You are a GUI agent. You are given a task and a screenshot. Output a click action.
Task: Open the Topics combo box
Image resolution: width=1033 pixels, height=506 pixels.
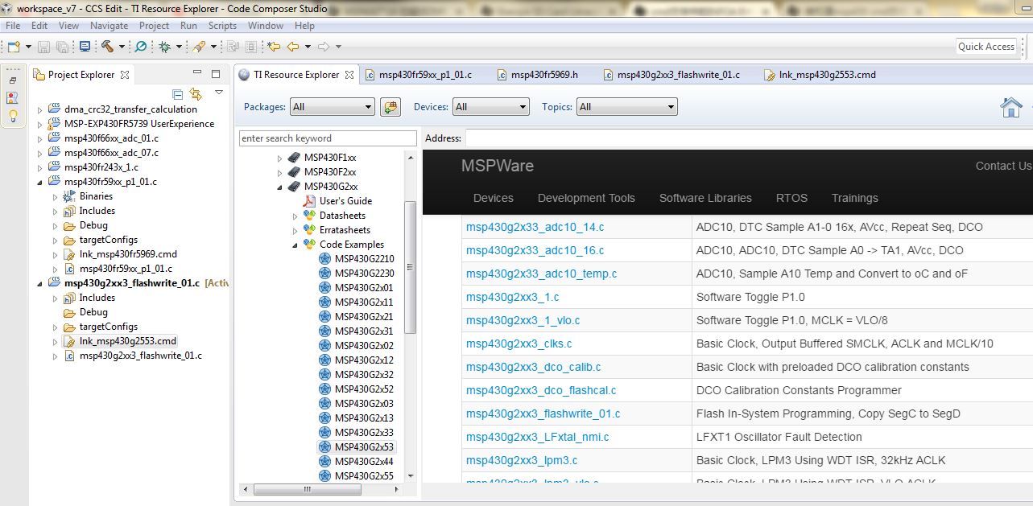pyautogui.click(x=627, y=106)
